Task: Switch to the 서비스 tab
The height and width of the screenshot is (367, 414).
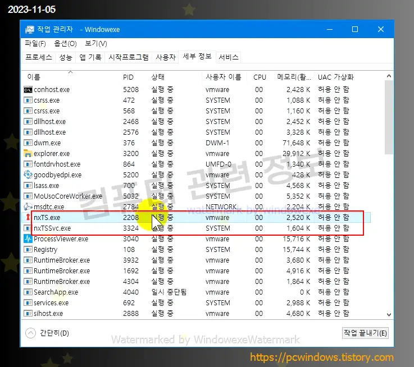Action: coord(229,57)
